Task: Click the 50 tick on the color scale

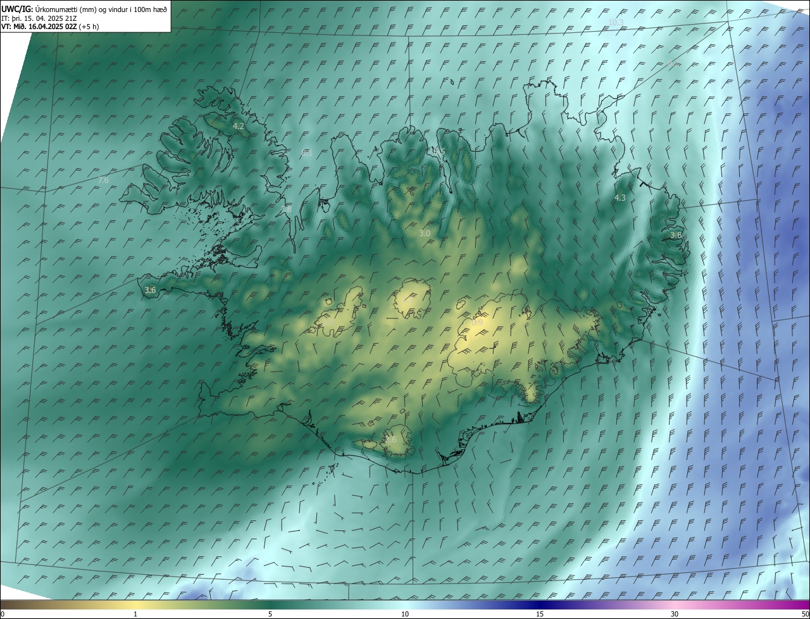Action: [804, 614]
